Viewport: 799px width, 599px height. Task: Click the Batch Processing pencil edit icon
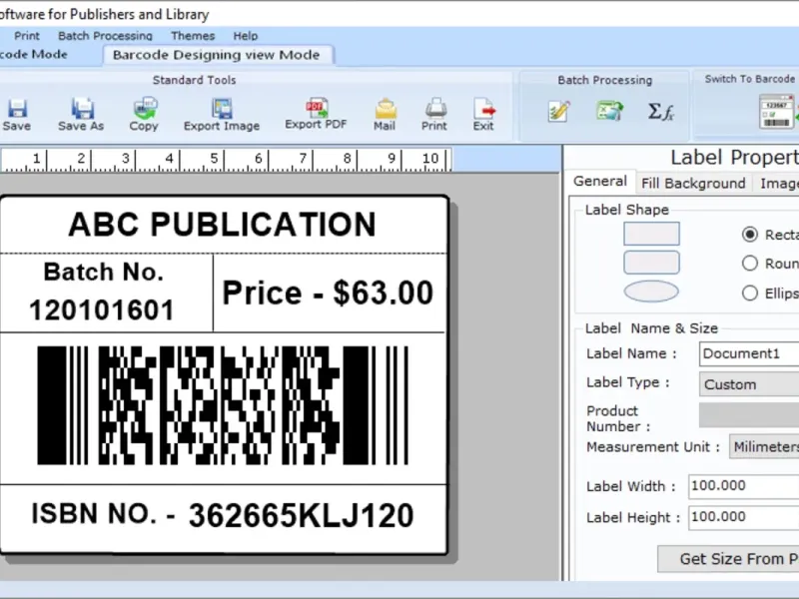[559, 111]
